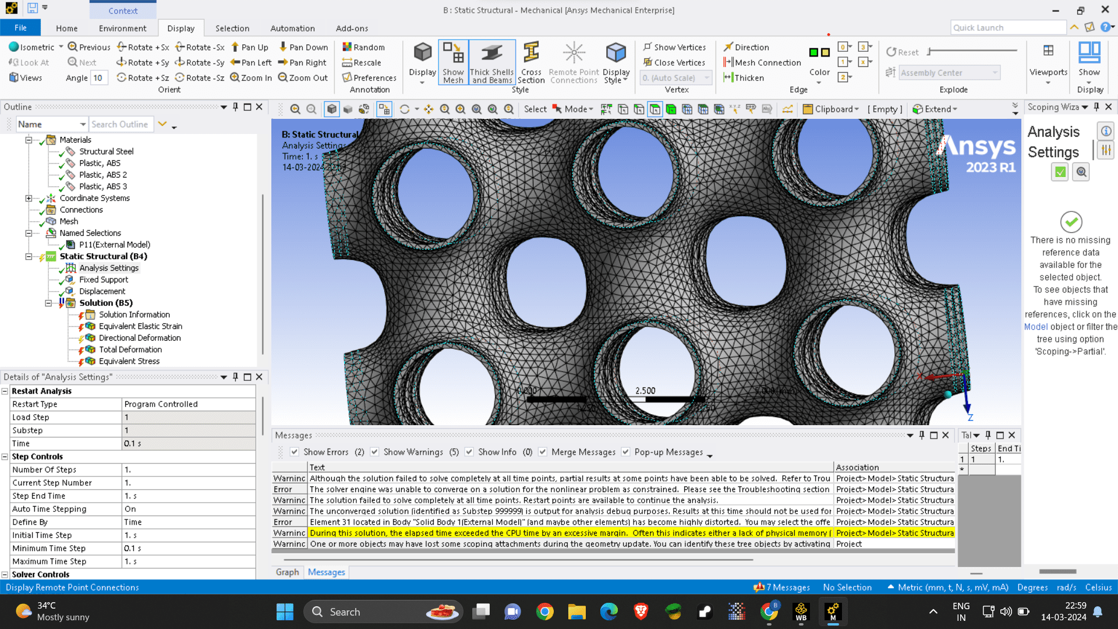The width and height of the screenshot is (1118, 629).
Task: Disable the Merge Messages checkbox
Action: point(543,452)
